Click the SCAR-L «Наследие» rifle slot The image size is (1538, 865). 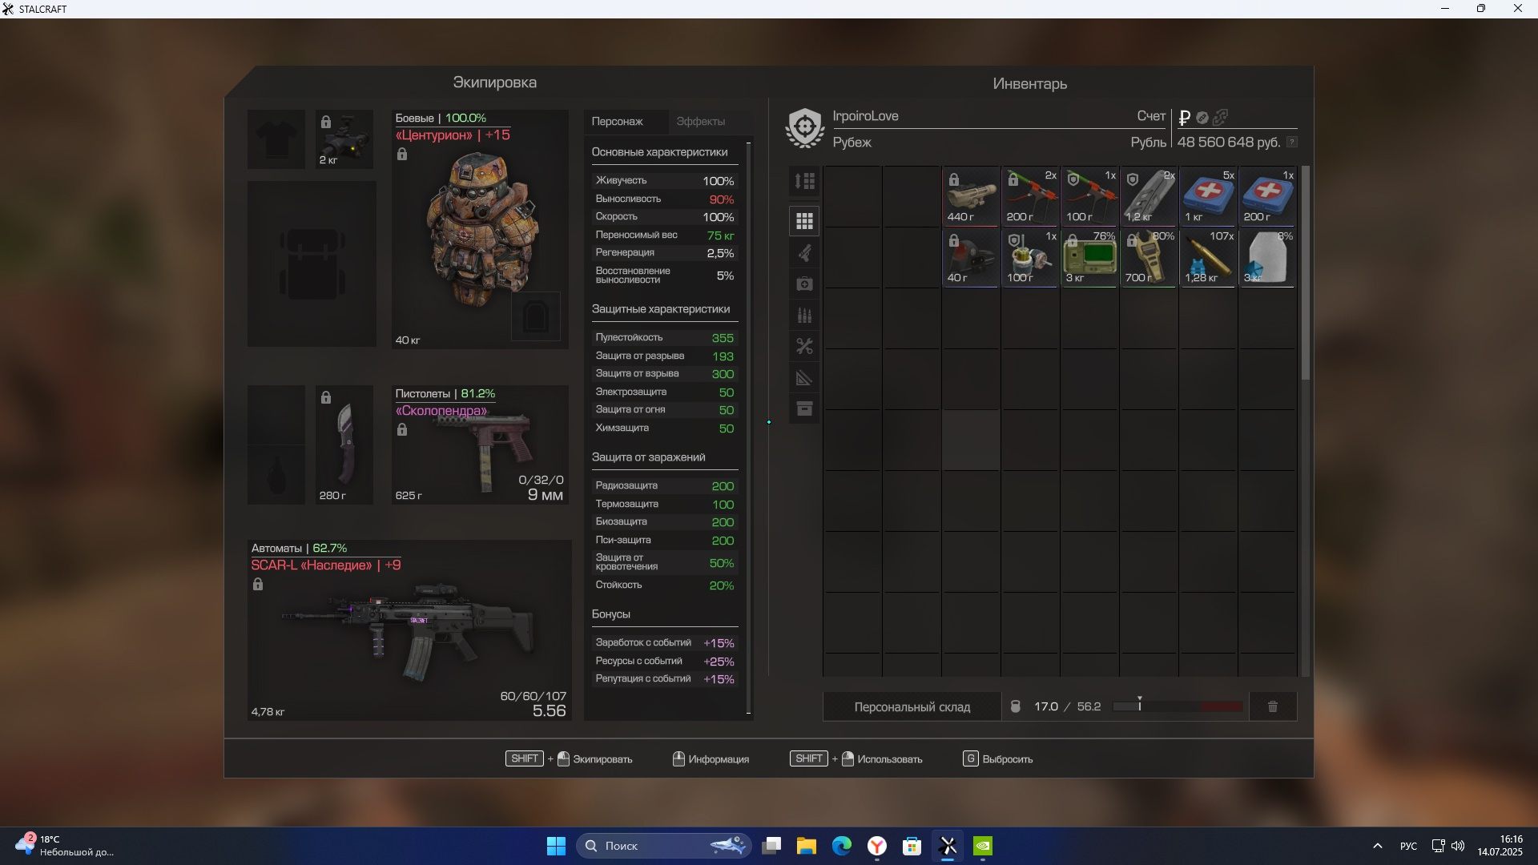[409, 630]
